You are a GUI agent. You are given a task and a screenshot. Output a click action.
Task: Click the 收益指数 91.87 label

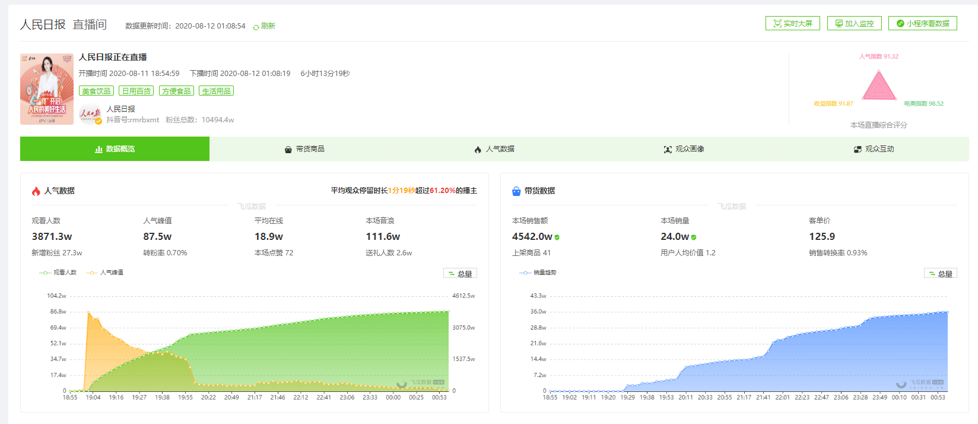tap(833, 103)
